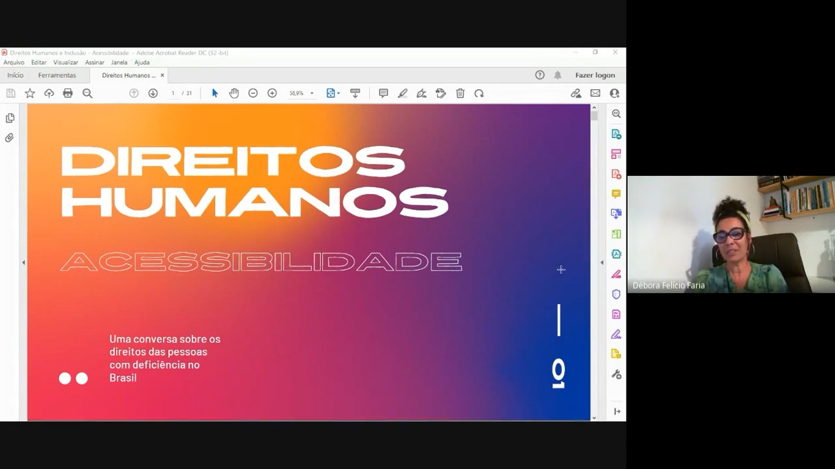Click the Débora Felício Faria video thumbnail
Screen dimensions: 835x469
coord(731,234)
